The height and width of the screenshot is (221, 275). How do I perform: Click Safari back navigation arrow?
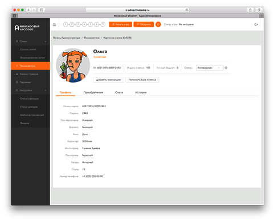pos(28,10)
